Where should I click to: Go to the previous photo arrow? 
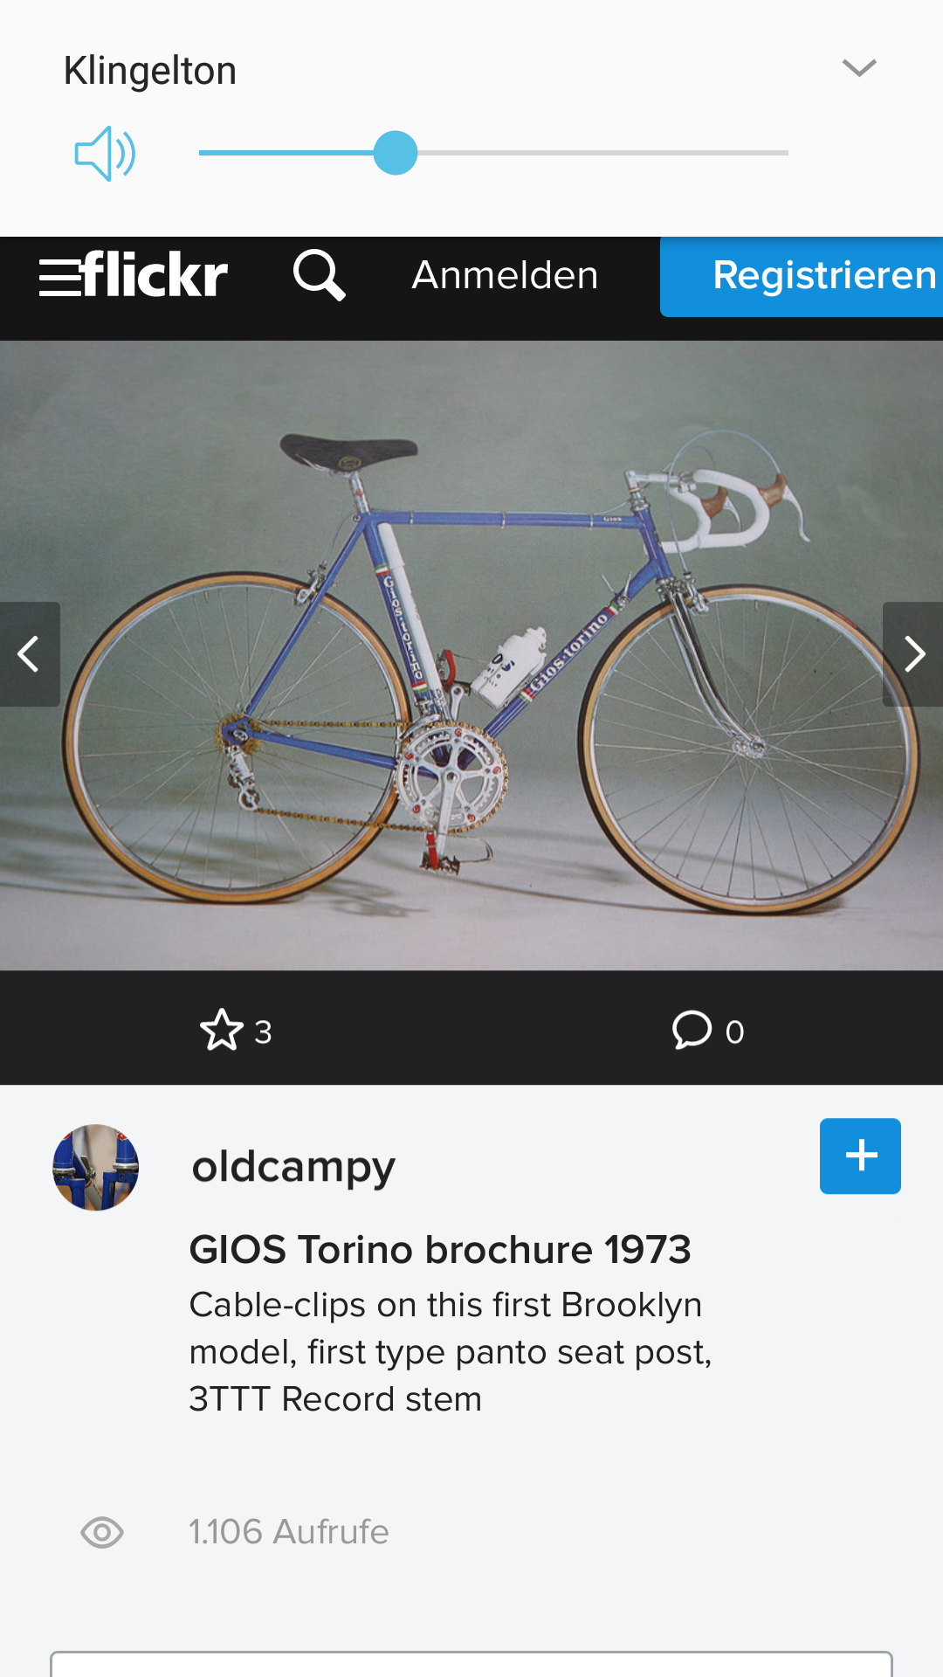[x=30, y=654]
